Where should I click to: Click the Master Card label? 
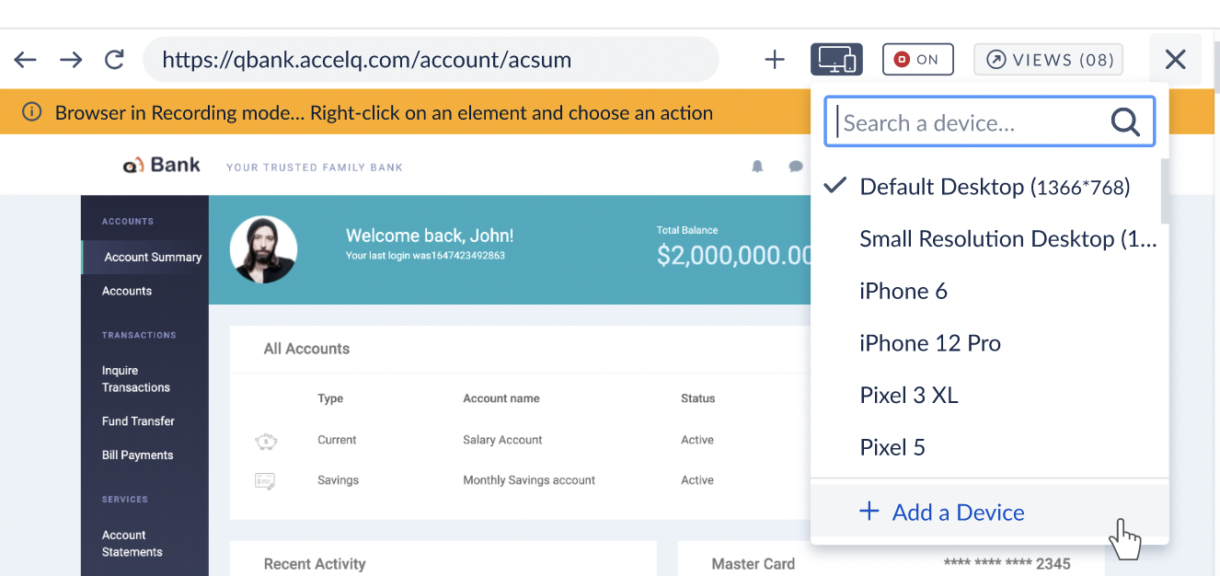coord(753,564)
